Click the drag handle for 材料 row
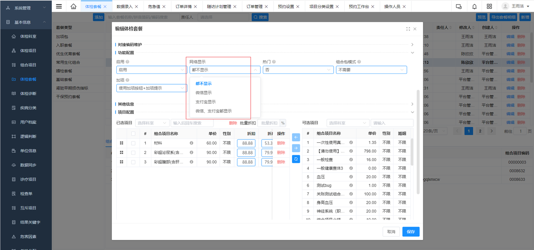 click(121, 143)
